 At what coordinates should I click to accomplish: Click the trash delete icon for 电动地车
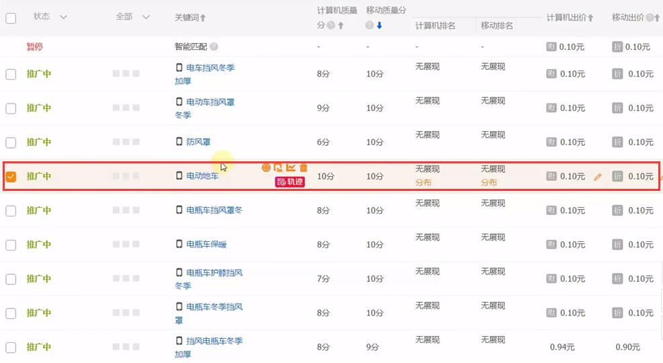304,167
